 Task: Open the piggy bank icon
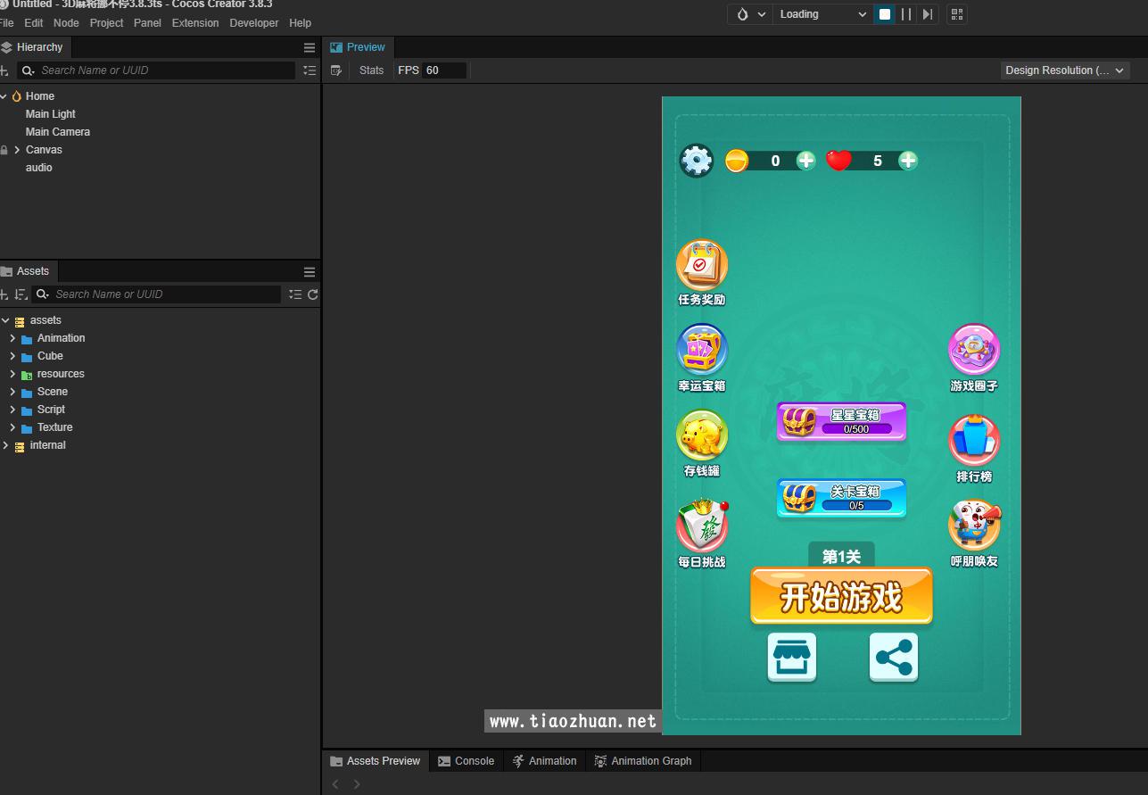click(x=702, y=435)
